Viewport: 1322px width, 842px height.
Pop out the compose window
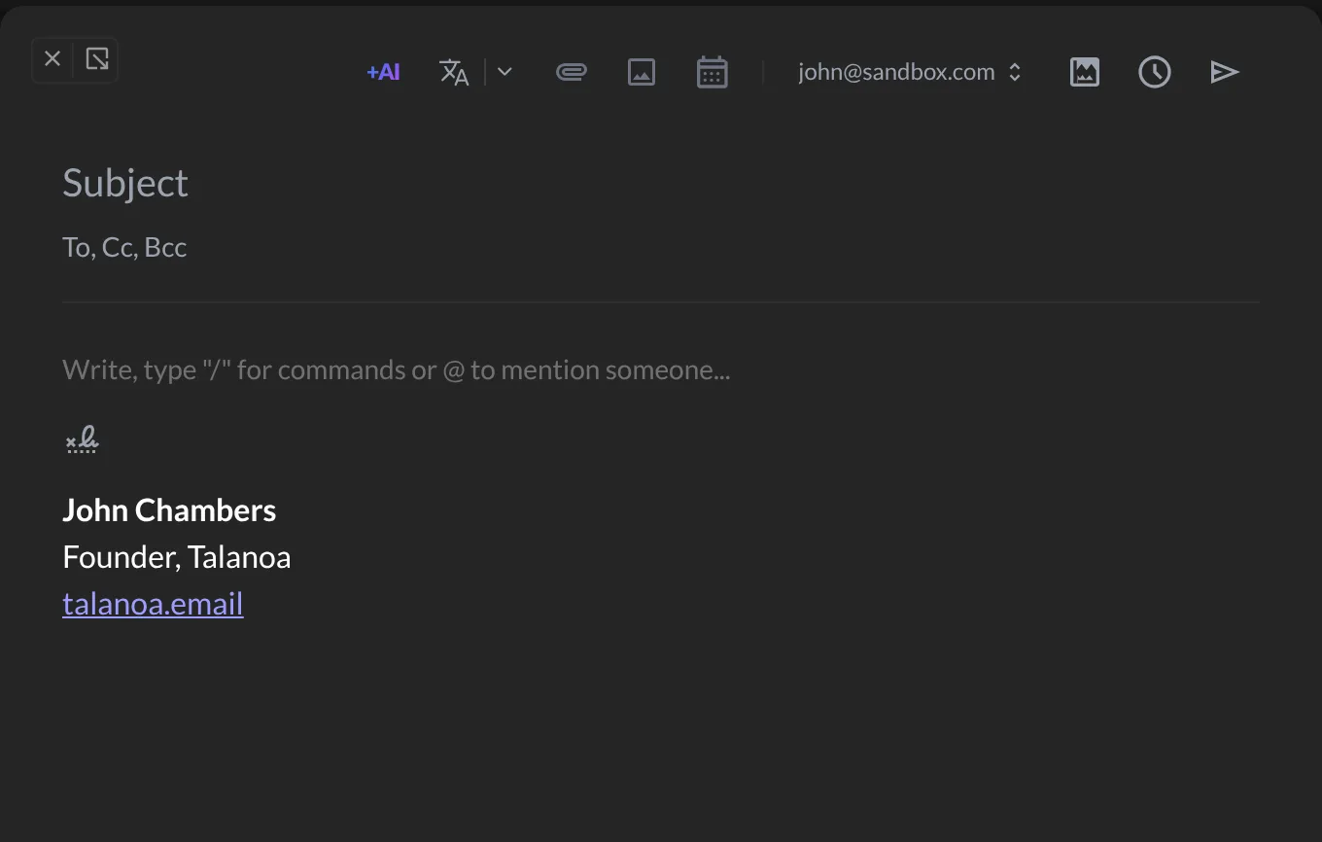click(x=96, y=59)
